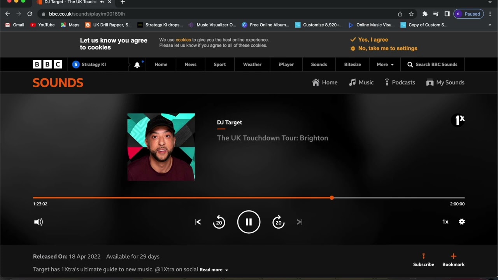Click the 1Xtra station logo
The width and height of the screenshot is (498, 280).
tap(460, 120)
